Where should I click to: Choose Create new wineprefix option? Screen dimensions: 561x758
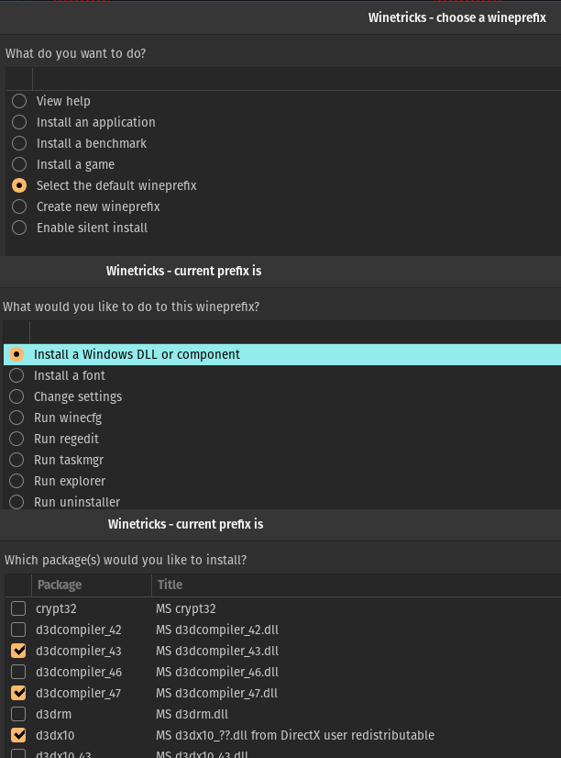pos(19,206)
